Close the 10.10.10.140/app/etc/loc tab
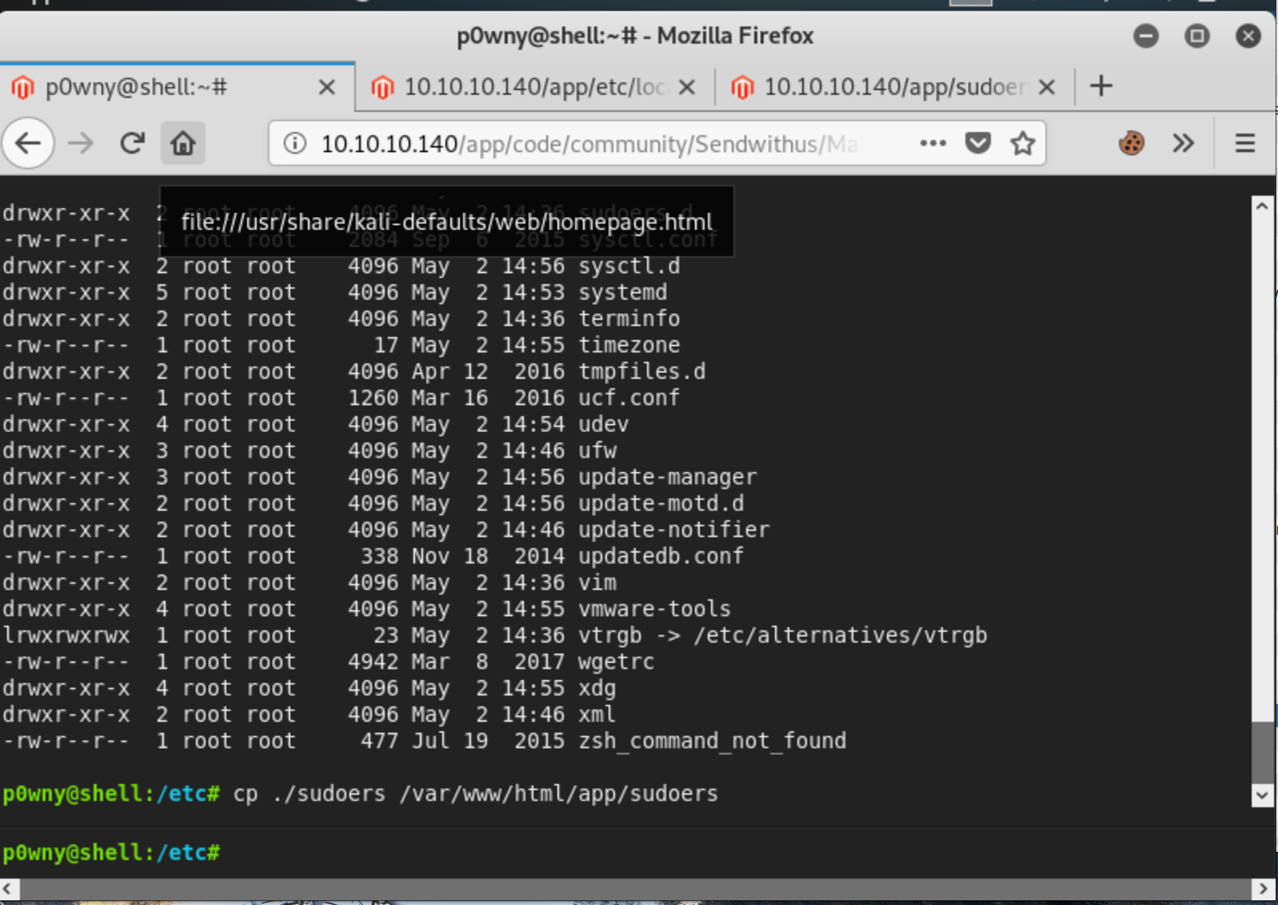Viewport: 1278px width, 905px height. coord(687,87)
